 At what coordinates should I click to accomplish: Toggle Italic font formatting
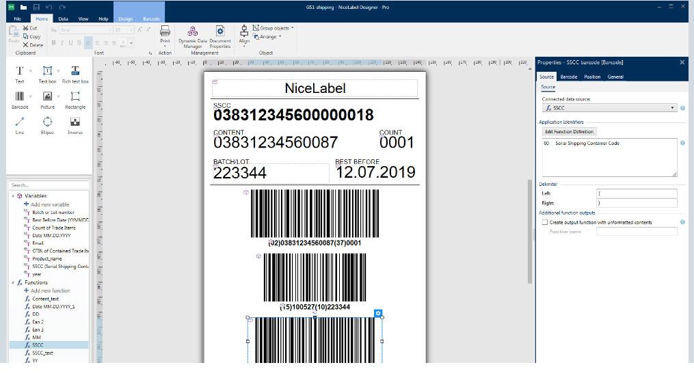62,42
